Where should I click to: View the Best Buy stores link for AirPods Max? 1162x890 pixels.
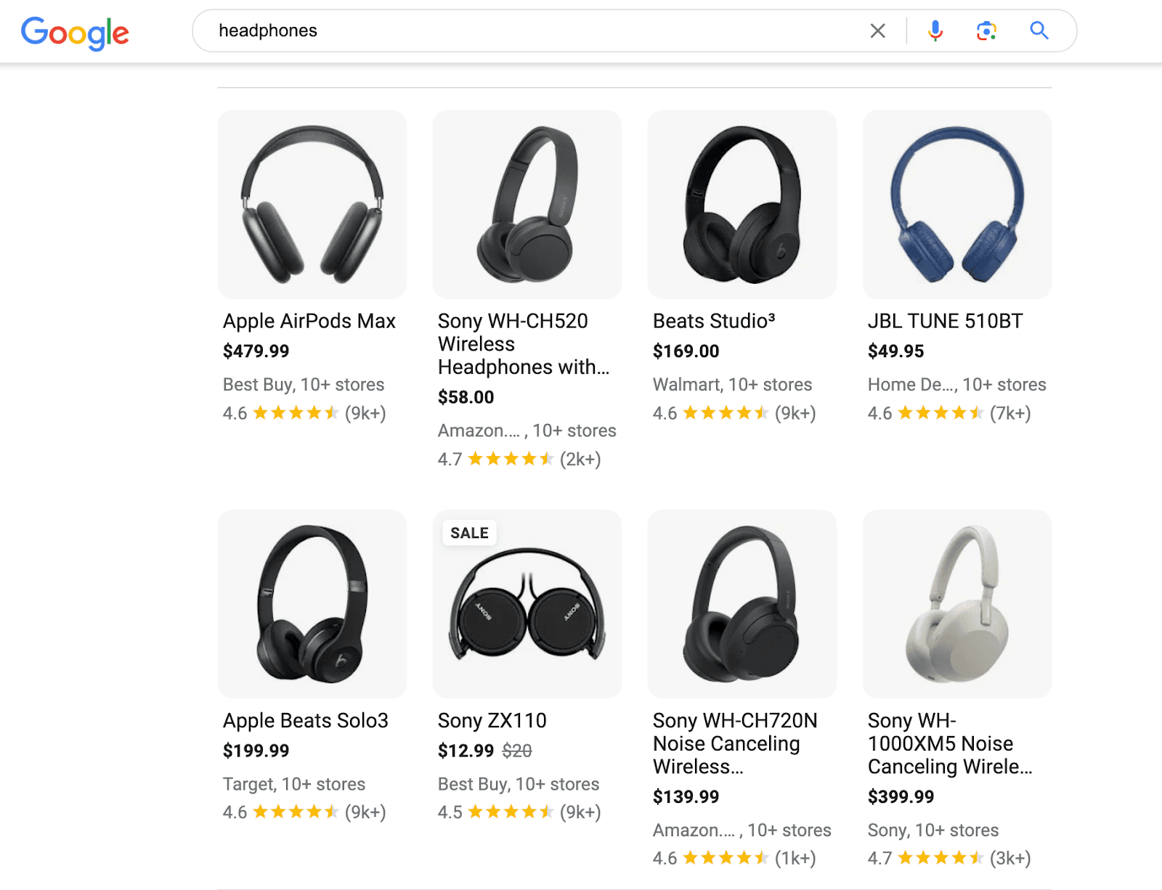(303, 384)
